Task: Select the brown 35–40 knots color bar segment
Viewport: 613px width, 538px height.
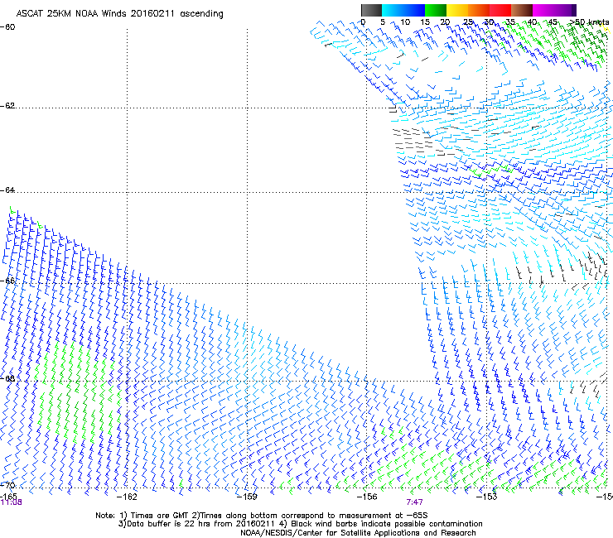Action: [522, 10]
